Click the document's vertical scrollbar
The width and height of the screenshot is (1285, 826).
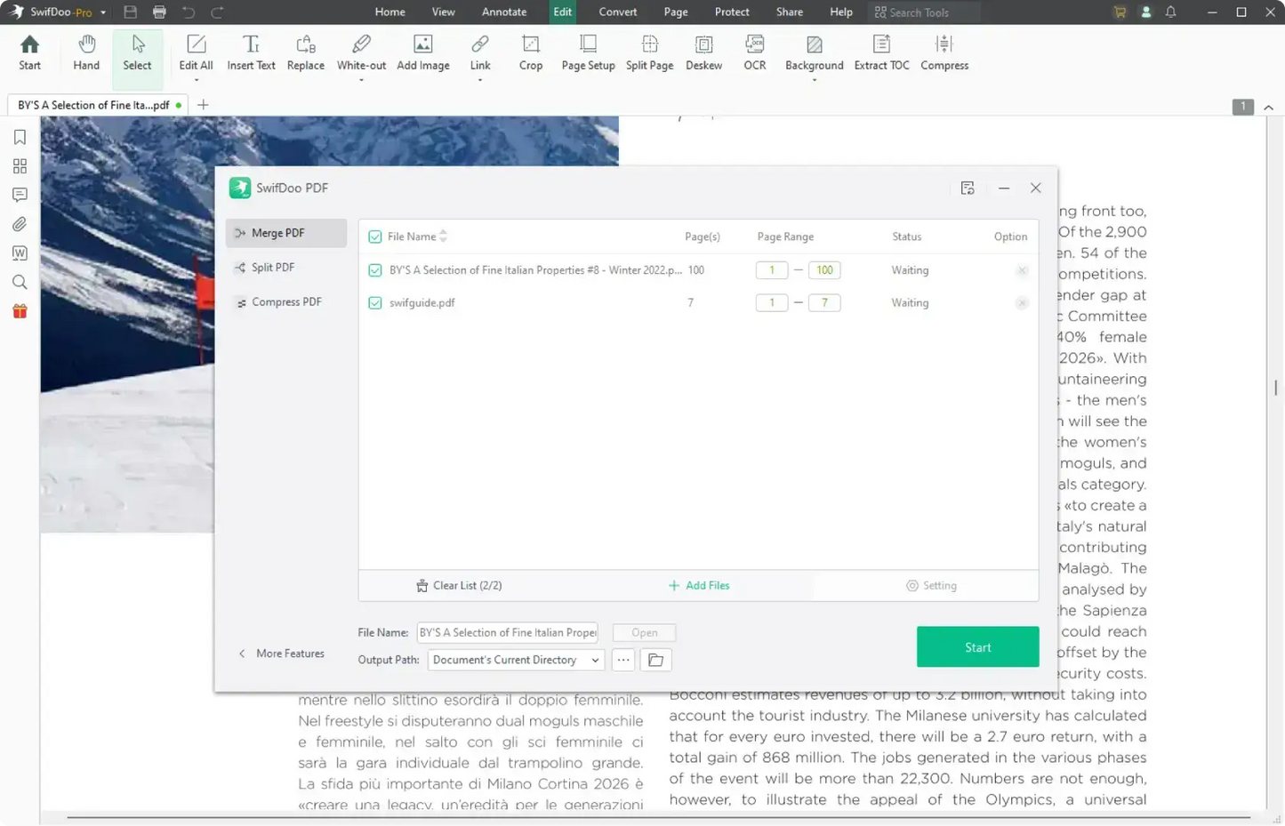[1275, 388]
